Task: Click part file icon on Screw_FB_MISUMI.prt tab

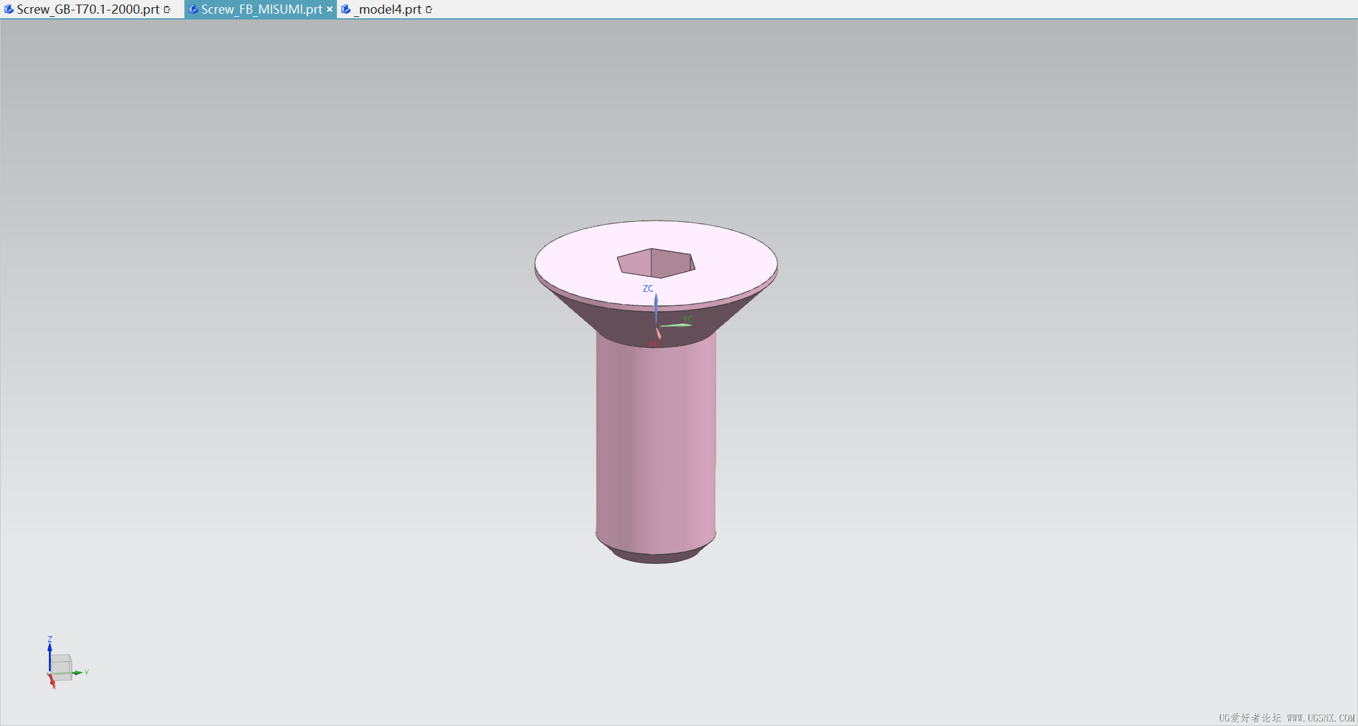Action: pyautogui.click(x=193, y=9)
